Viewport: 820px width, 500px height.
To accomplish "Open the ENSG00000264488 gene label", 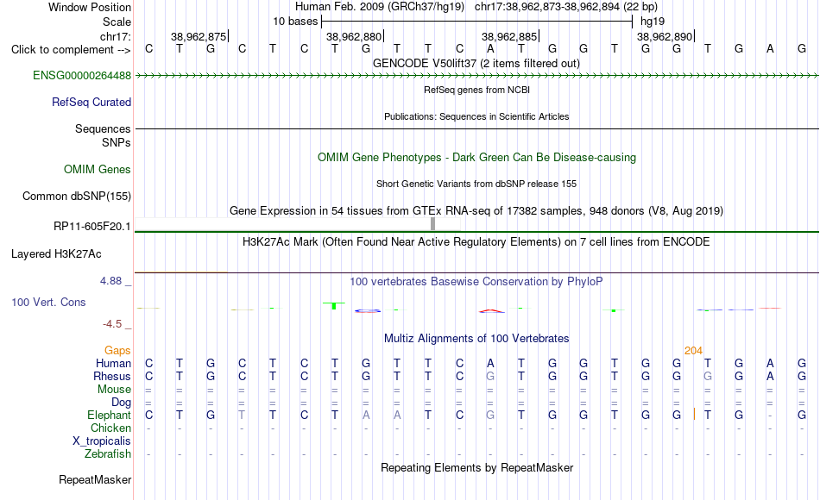I will tap(82, 75).
